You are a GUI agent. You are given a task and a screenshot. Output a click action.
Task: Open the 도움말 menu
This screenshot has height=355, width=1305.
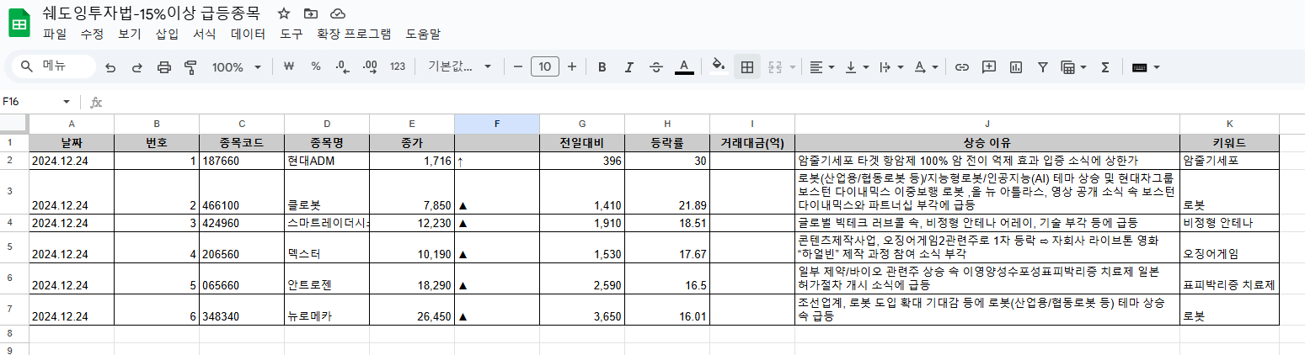423,34
